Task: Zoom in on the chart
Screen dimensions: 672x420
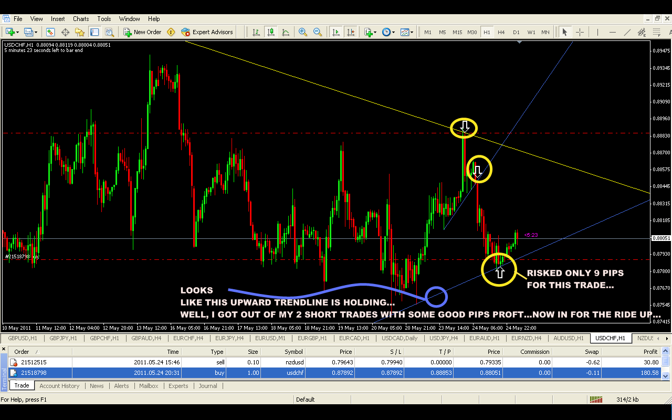Action: pos(303,32)
